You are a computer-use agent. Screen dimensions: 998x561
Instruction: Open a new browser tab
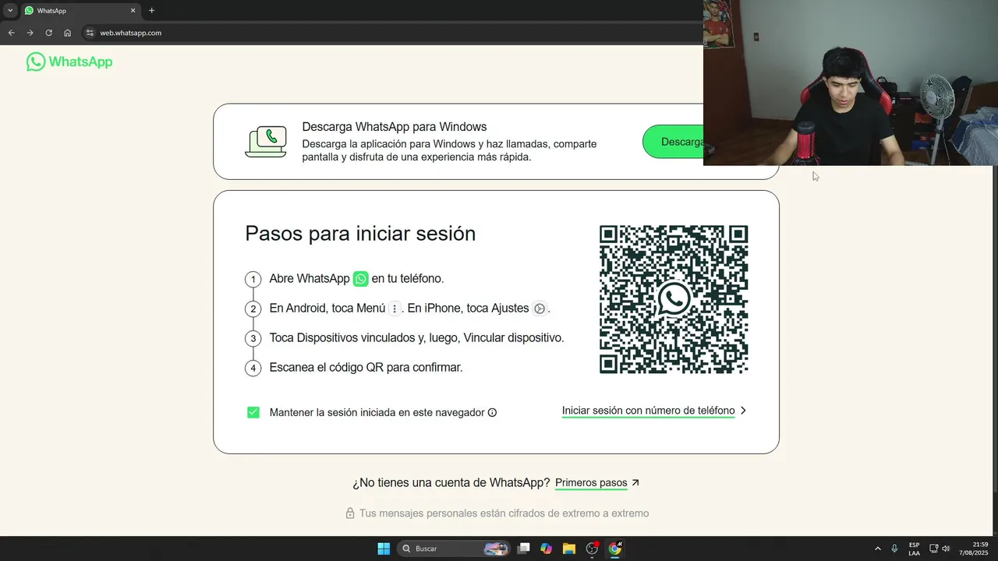tap(151, 11)
